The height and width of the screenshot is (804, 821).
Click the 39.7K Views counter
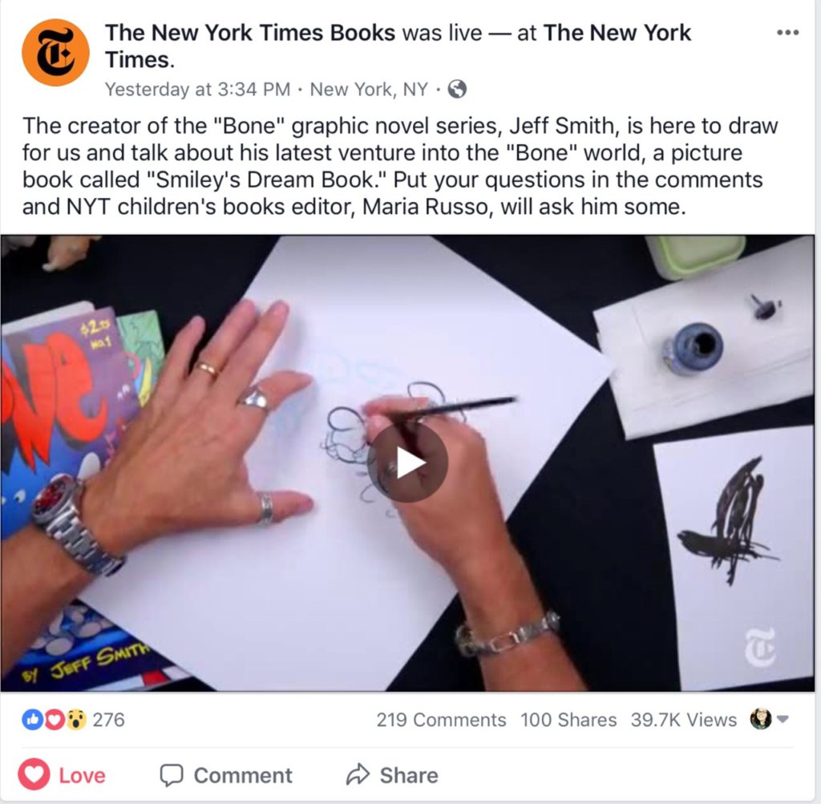pyautogui.click(x=683, y=720)
